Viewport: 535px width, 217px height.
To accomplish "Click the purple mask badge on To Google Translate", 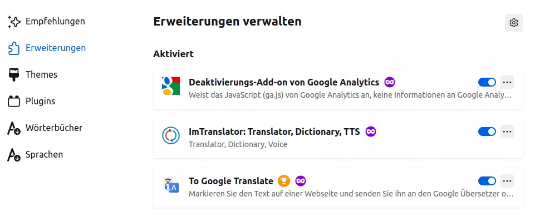I will pos(300,180).
